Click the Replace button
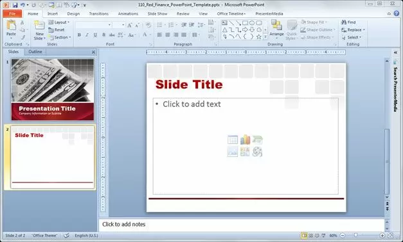Screen dimensions: 403x242 coord(353,30)
